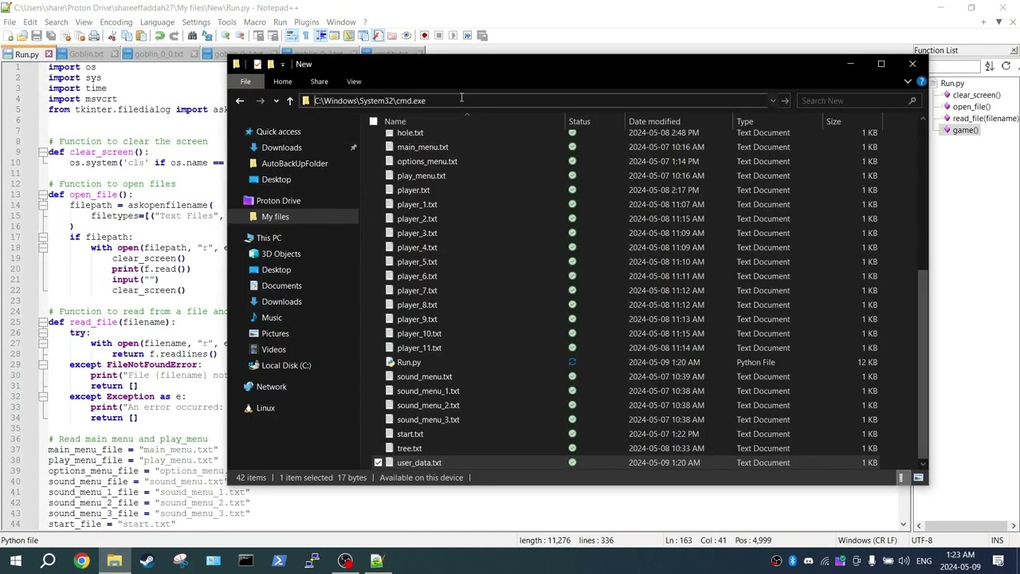This screenshot has height=574, width=1020.
Task: Toggle Synchronize Vertical Scrolling icon
Action: [x=259, y=35]
